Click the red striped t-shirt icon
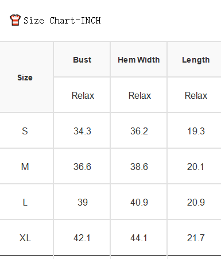This screenshot has width=221, height=259. click(x=15, y=20)
